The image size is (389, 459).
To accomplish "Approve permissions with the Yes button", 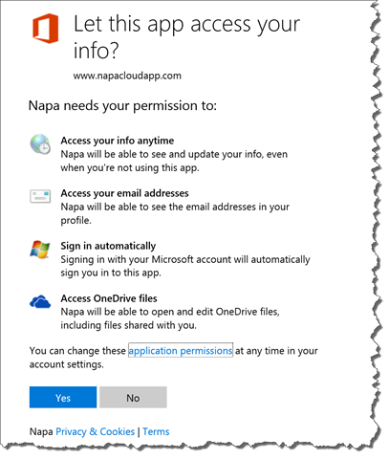I will (x=63, y=397).
